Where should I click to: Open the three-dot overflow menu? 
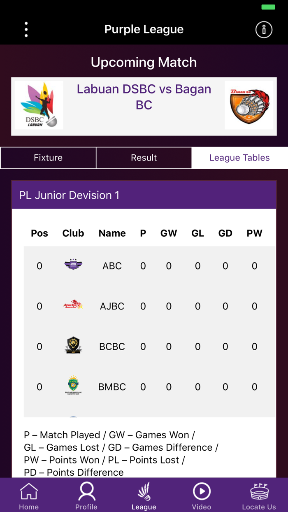click(26, 29)
